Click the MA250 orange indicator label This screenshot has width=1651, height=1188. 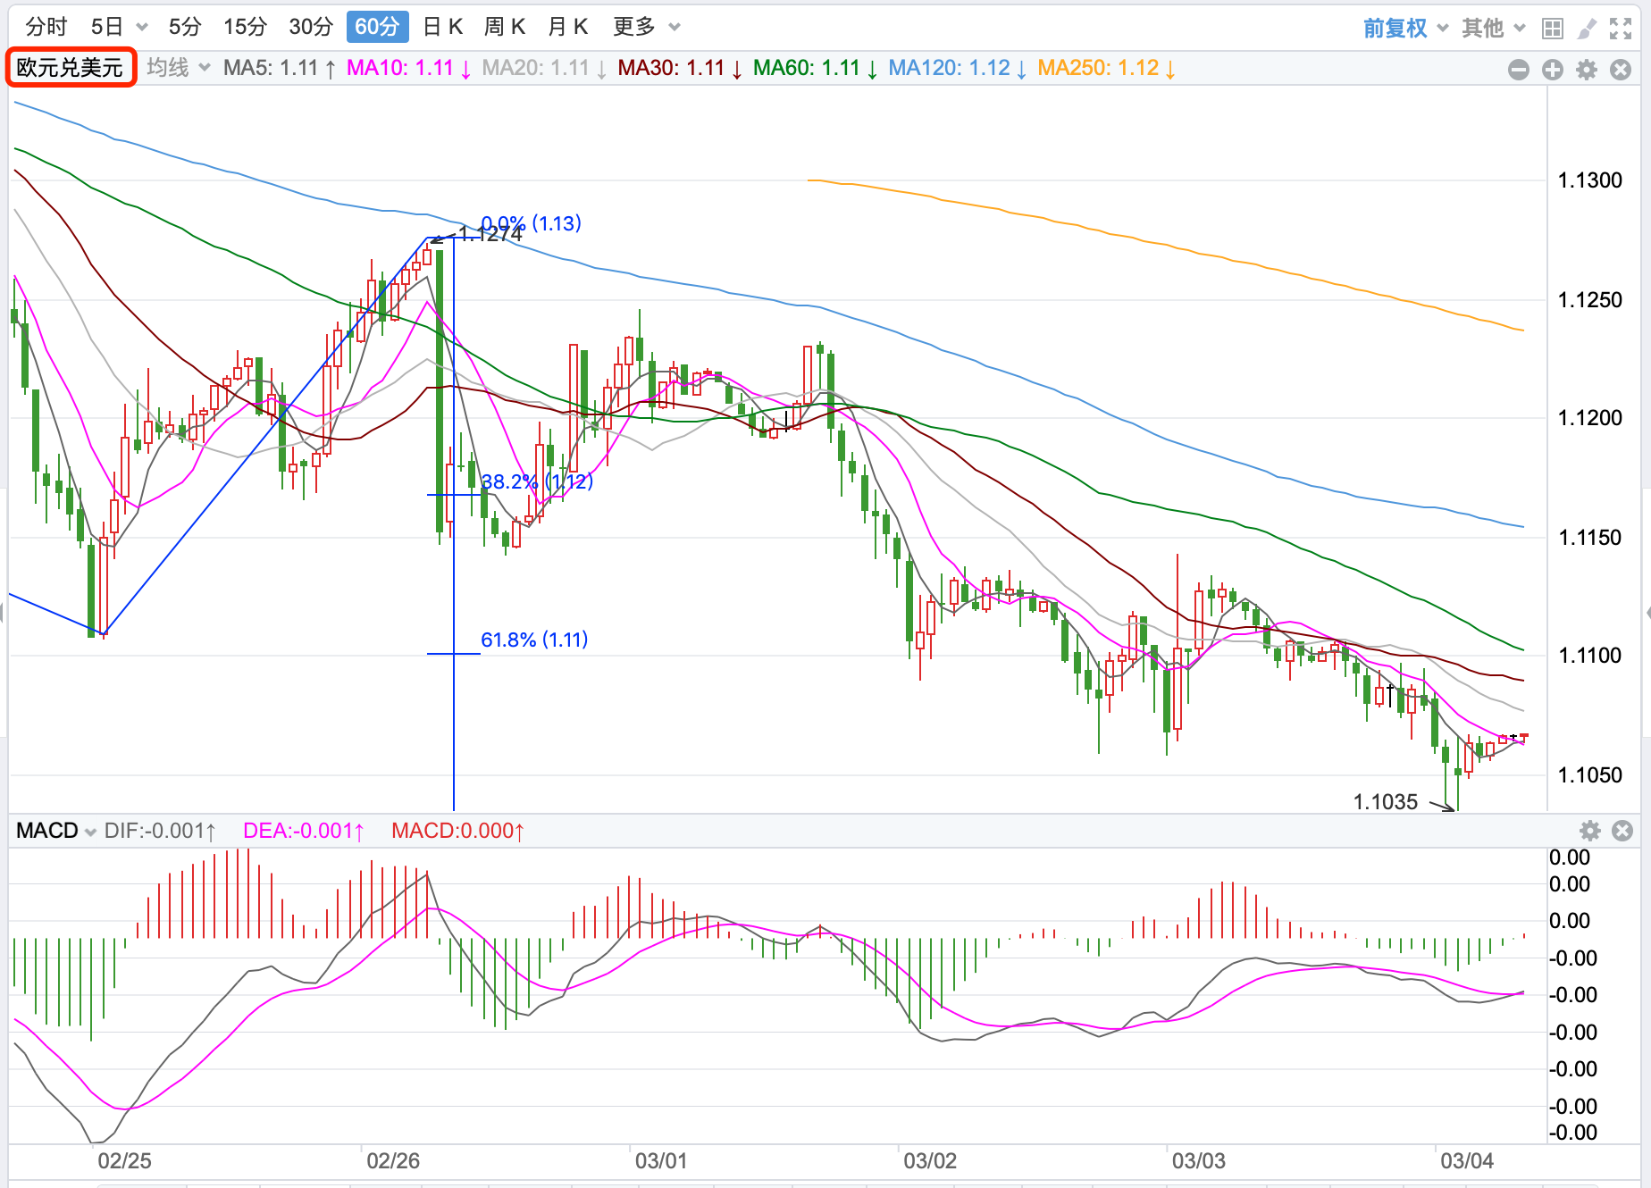coord(1107,68)
